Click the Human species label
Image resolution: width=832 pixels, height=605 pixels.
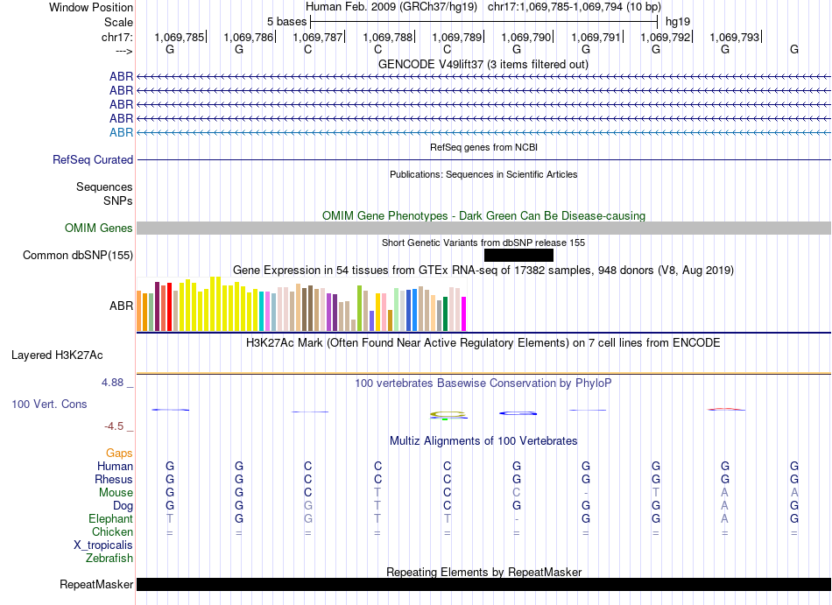click(x=115, y=466)
